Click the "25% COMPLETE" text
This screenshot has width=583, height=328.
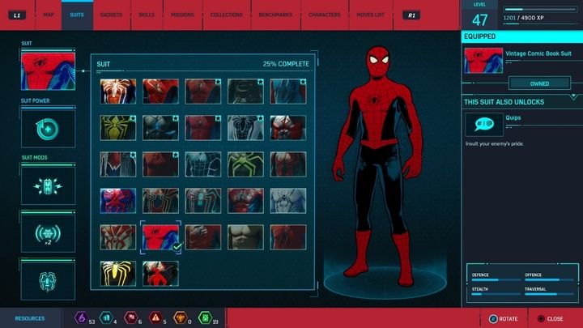(286, 64)
